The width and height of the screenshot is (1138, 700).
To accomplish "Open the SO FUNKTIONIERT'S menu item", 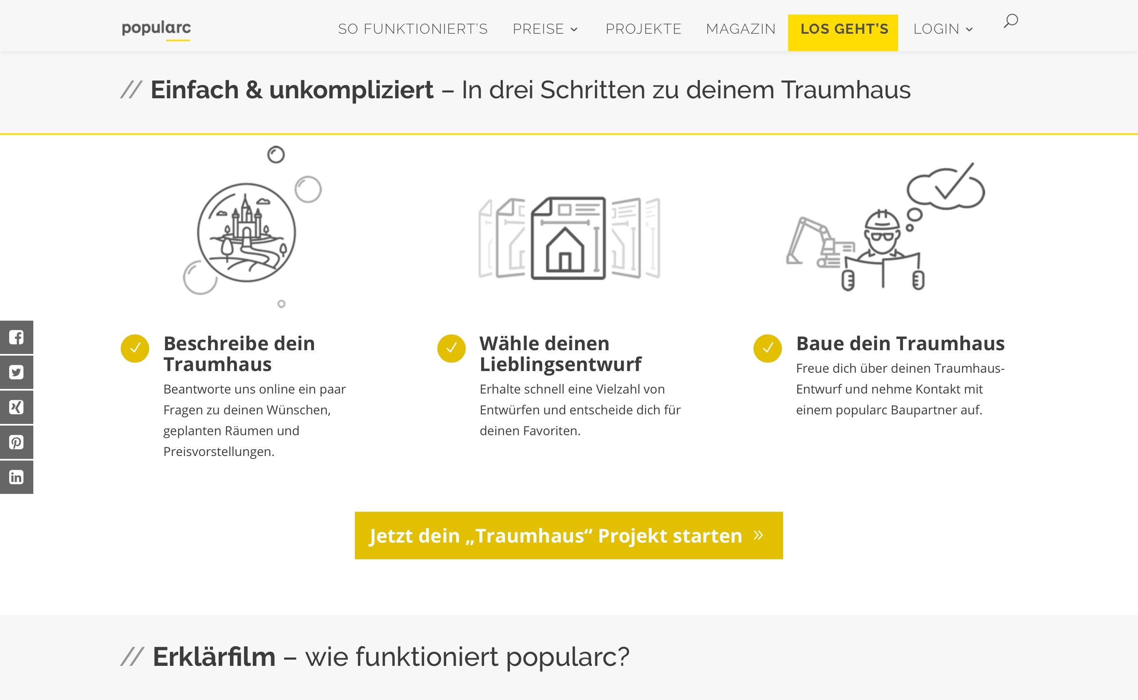I will click(x=412, y=29).
